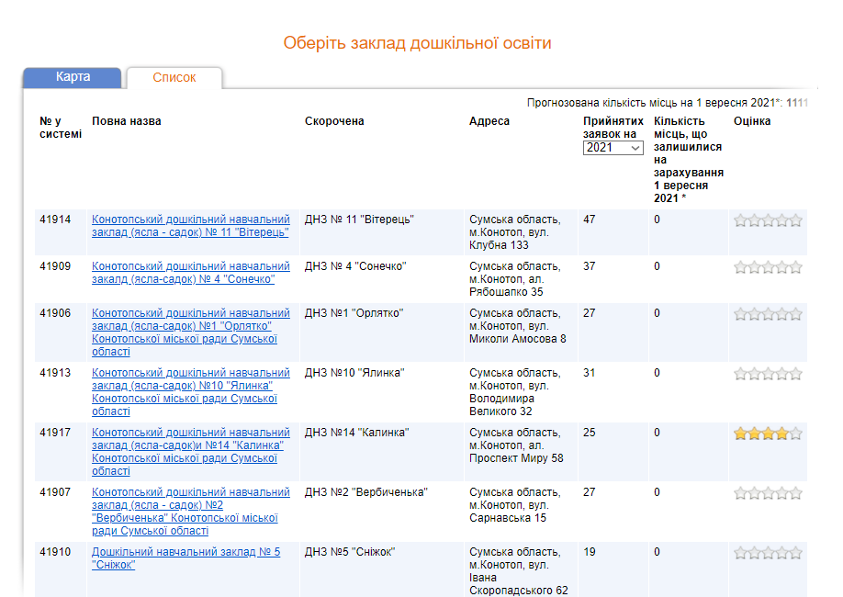Click short name ДНЗ №10 "Ялинка"
The image size is (843, 597).
click(354, 373)
